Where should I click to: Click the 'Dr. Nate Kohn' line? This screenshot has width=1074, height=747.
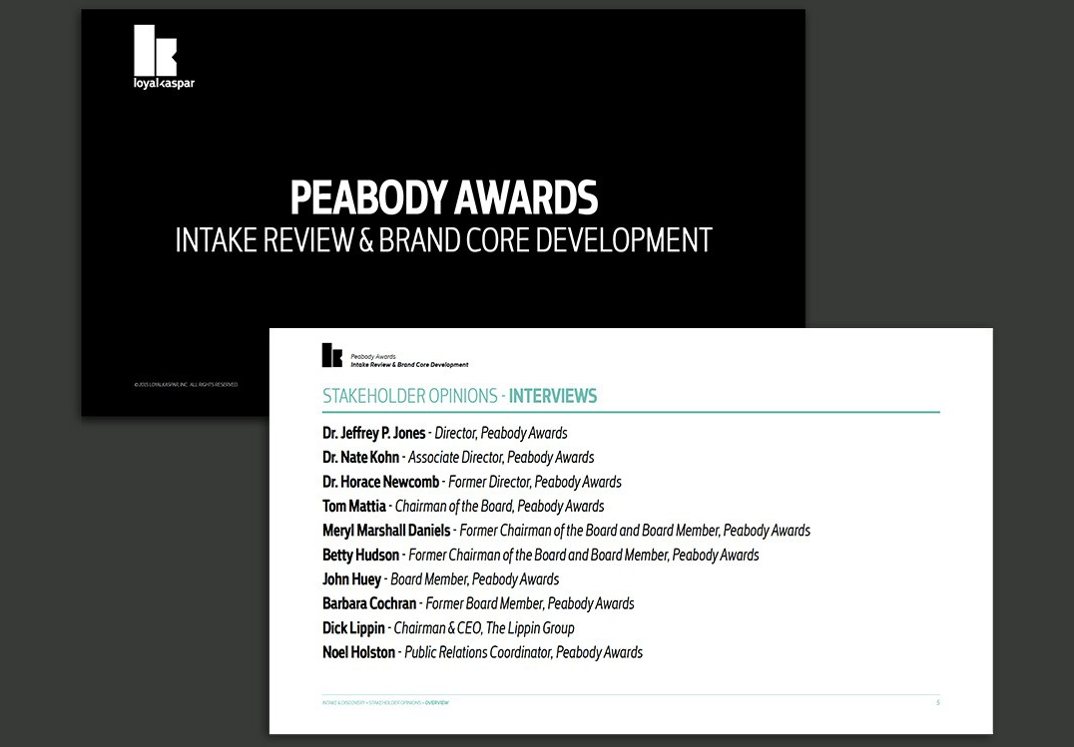pos(458,458)
